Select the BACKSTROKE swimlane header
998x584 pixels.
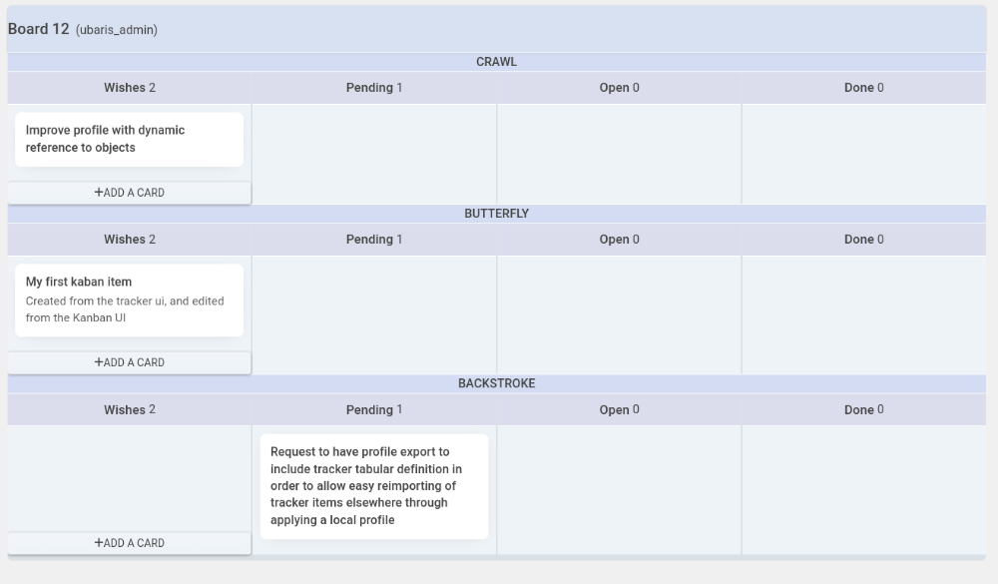click(x=496, y=383)
